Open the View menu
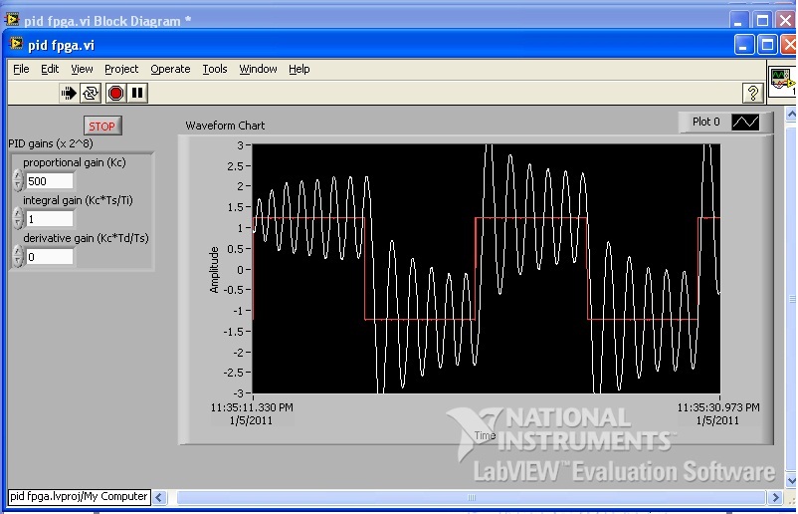The image size is (798, 514). point(82,69)
